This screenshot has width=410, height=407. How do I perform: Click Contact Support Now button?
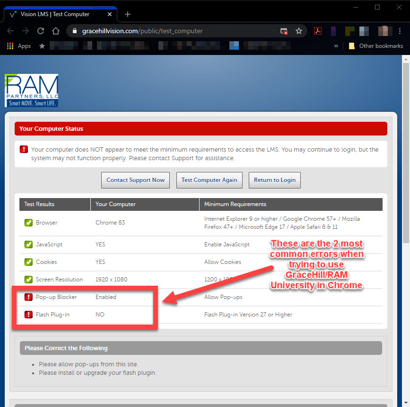click(135, 180)
